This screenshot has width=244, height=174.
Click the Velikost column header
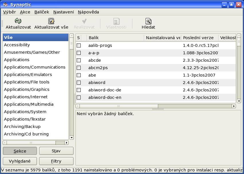pos(227,38)
